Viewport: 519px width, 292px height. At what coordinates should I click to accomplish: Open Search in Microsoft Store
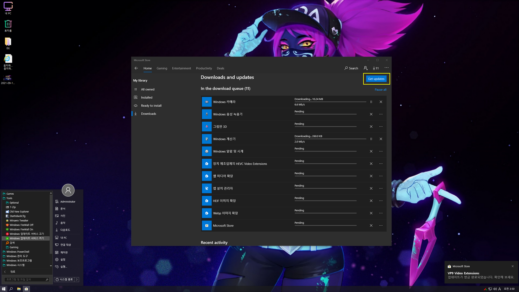pyautogui.click(x=351, y=68)
